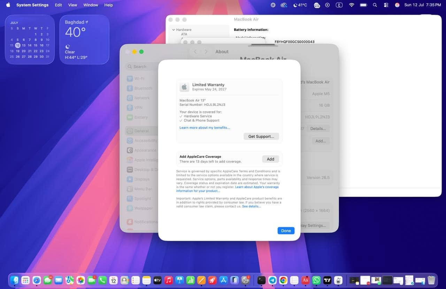Screen dimensions: 446x289
Task: Click the July calendar widget
Action: [30, 40]
